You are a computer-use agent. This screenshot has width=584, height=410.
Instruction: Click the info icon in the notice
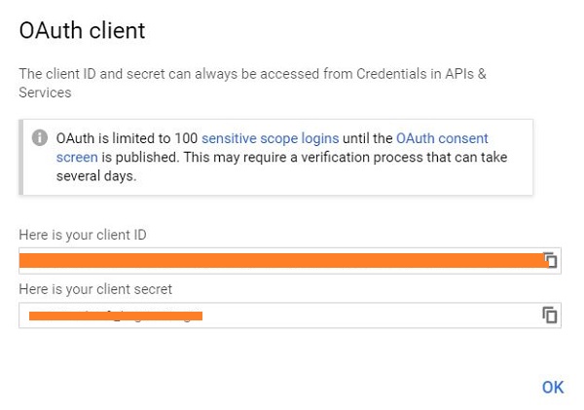[x=40, y=138]
